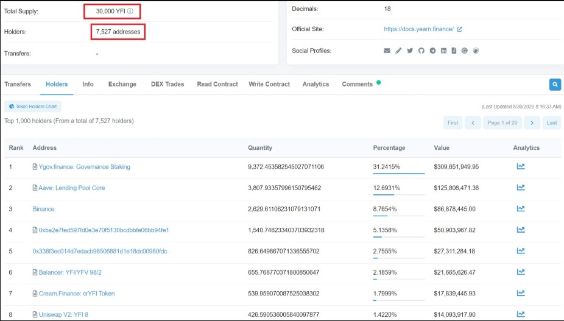Open analytics chart icon for Uniswap V2 row
The height and width of the screenshot is (321, 564).
(521, 314)
